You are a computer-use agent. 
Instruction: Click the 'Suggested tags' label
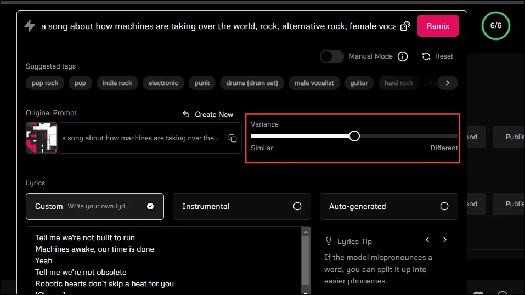tap(51, 66)
